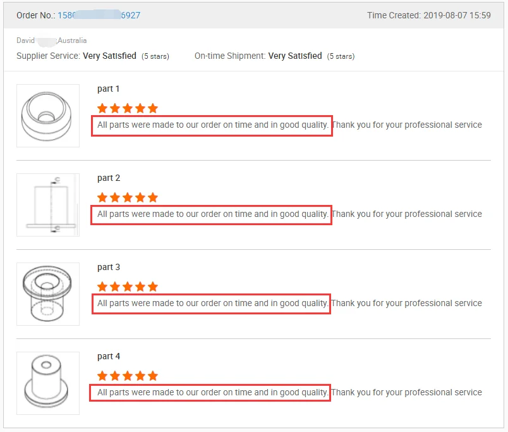Click the part 1 product thumbnail
508x432 pixels.
[48, 116]
